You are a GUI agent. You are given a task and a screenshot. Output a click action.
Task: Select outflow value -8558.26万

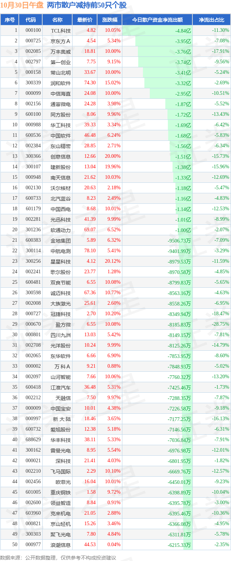(x=179, y=304)
